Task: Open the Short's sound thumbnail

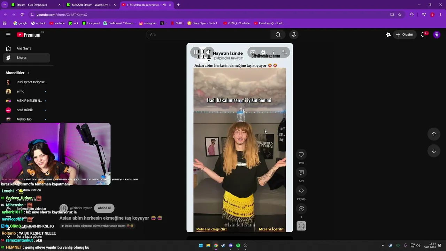Action: [301, 226]
